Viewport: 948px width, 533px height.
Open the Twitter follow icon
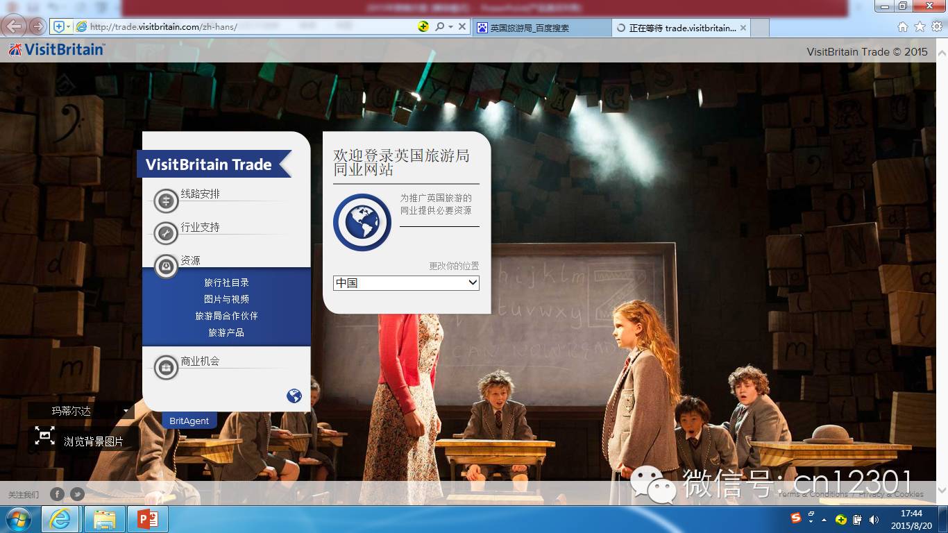78,494
